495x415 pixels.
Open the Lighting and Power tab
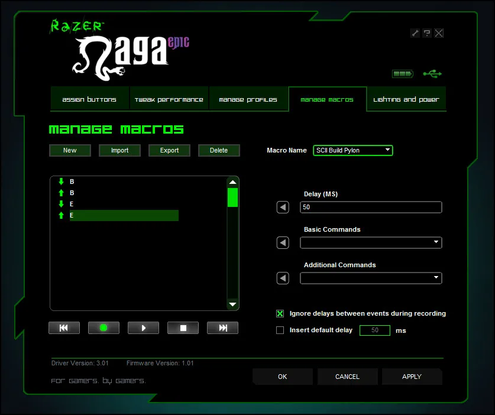(x=406, y=99)
